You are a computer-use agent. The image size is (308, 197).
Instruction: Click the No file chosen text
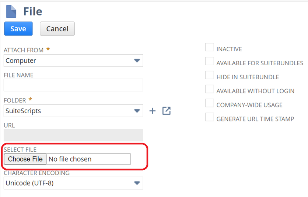[x=70, y=159]
